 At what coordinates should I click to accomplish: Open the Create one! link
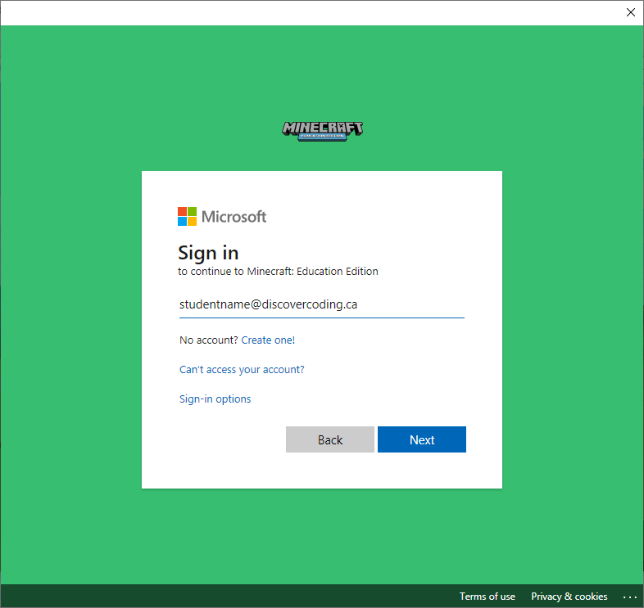tap(268, 340)
